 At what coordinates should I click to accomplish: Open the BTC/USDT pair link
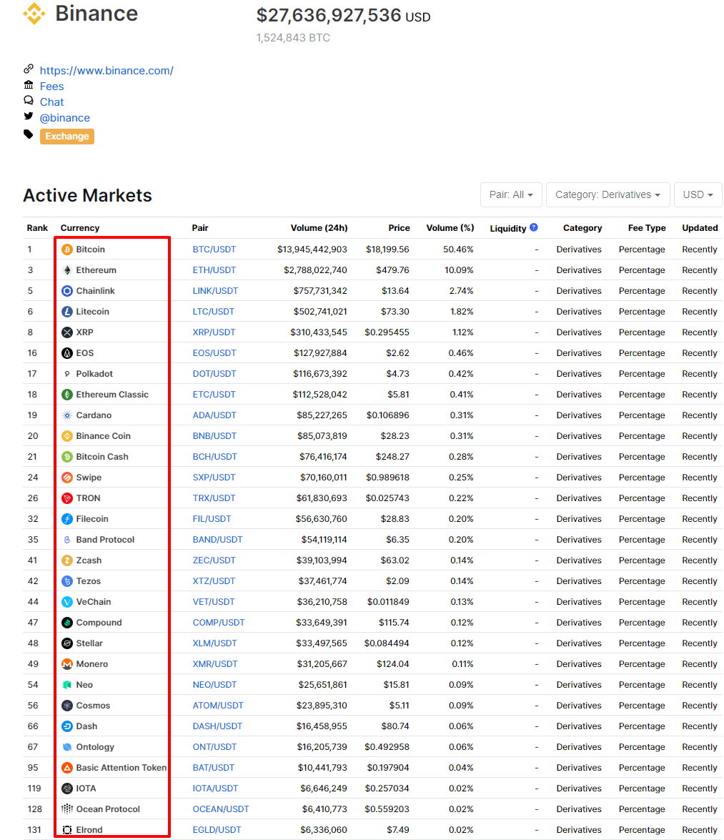click(214, 249)
